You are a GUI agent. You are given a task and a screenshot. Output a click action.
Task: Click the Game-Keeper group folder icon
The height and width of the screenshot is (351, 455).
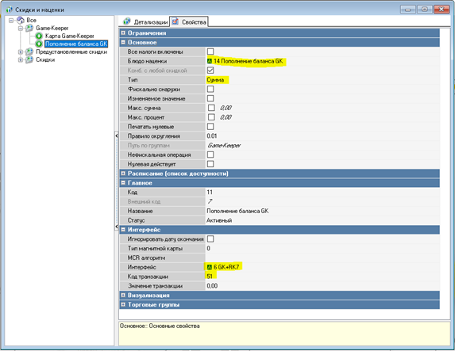tap(29, 28)
